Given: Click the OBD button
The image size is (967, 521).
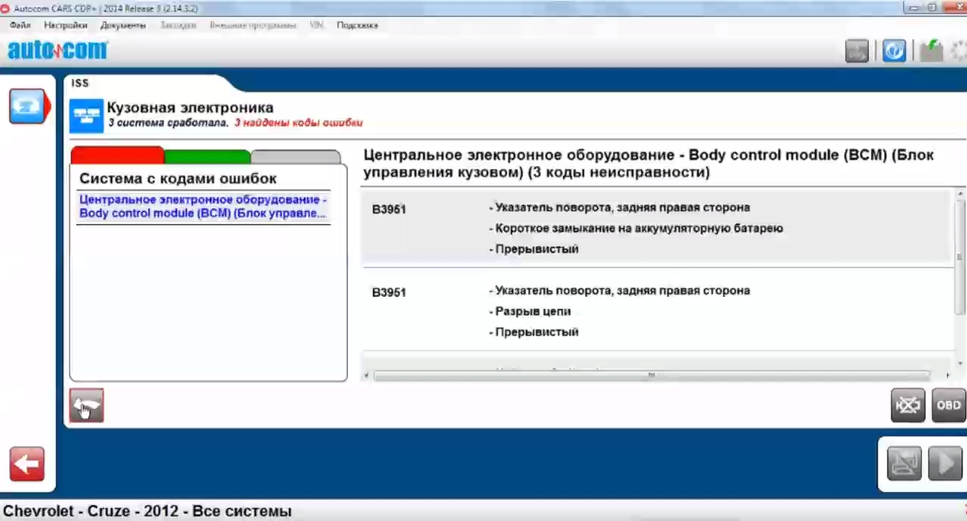Looking at the screenshot, I should click(949, 405).
